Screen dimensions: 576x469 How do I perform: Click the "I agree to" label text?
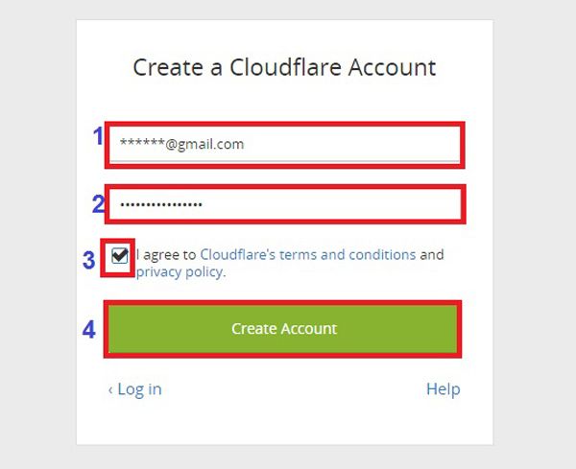[x=166, y=254]
